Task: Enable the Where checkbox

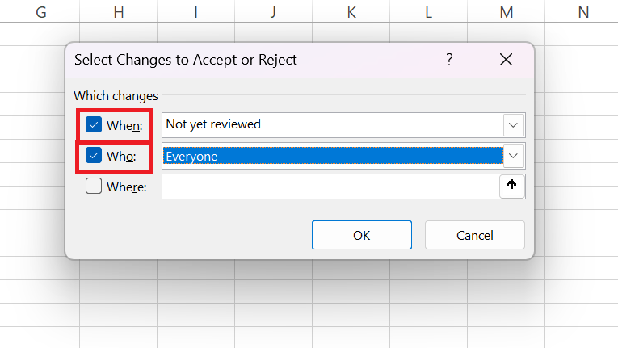Action: click(94, 186)
